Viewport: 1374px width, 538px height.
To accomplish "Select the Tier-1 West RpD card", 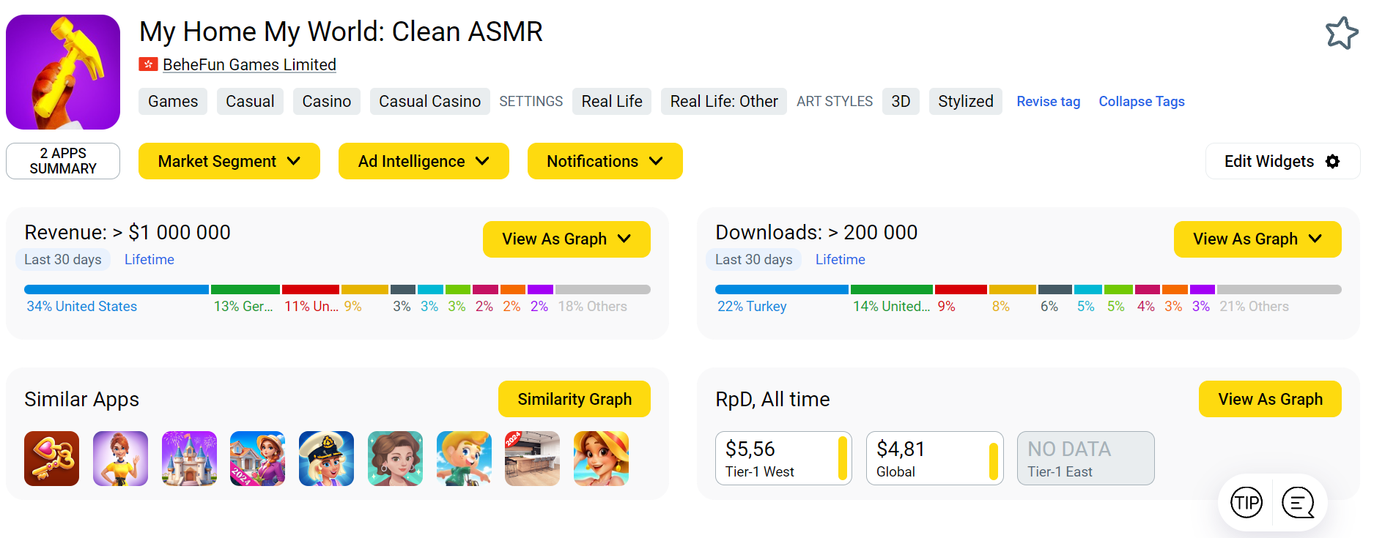I will pyautogui.click(x=783, y=458).
